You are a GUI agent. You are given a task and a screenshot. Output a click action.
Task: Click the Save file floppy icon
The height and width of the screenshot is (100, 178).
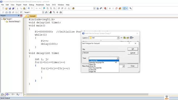coord(10,8)
